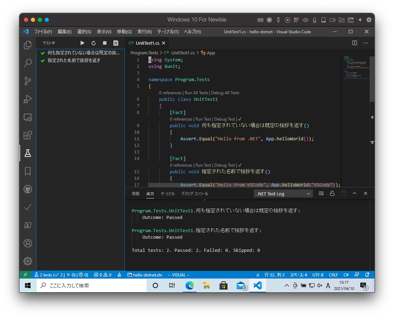This screenshot has height=318, width=394.
Task: Switch to the デバッグ コンソール panel tab
Action: click(x=195, y=194)
